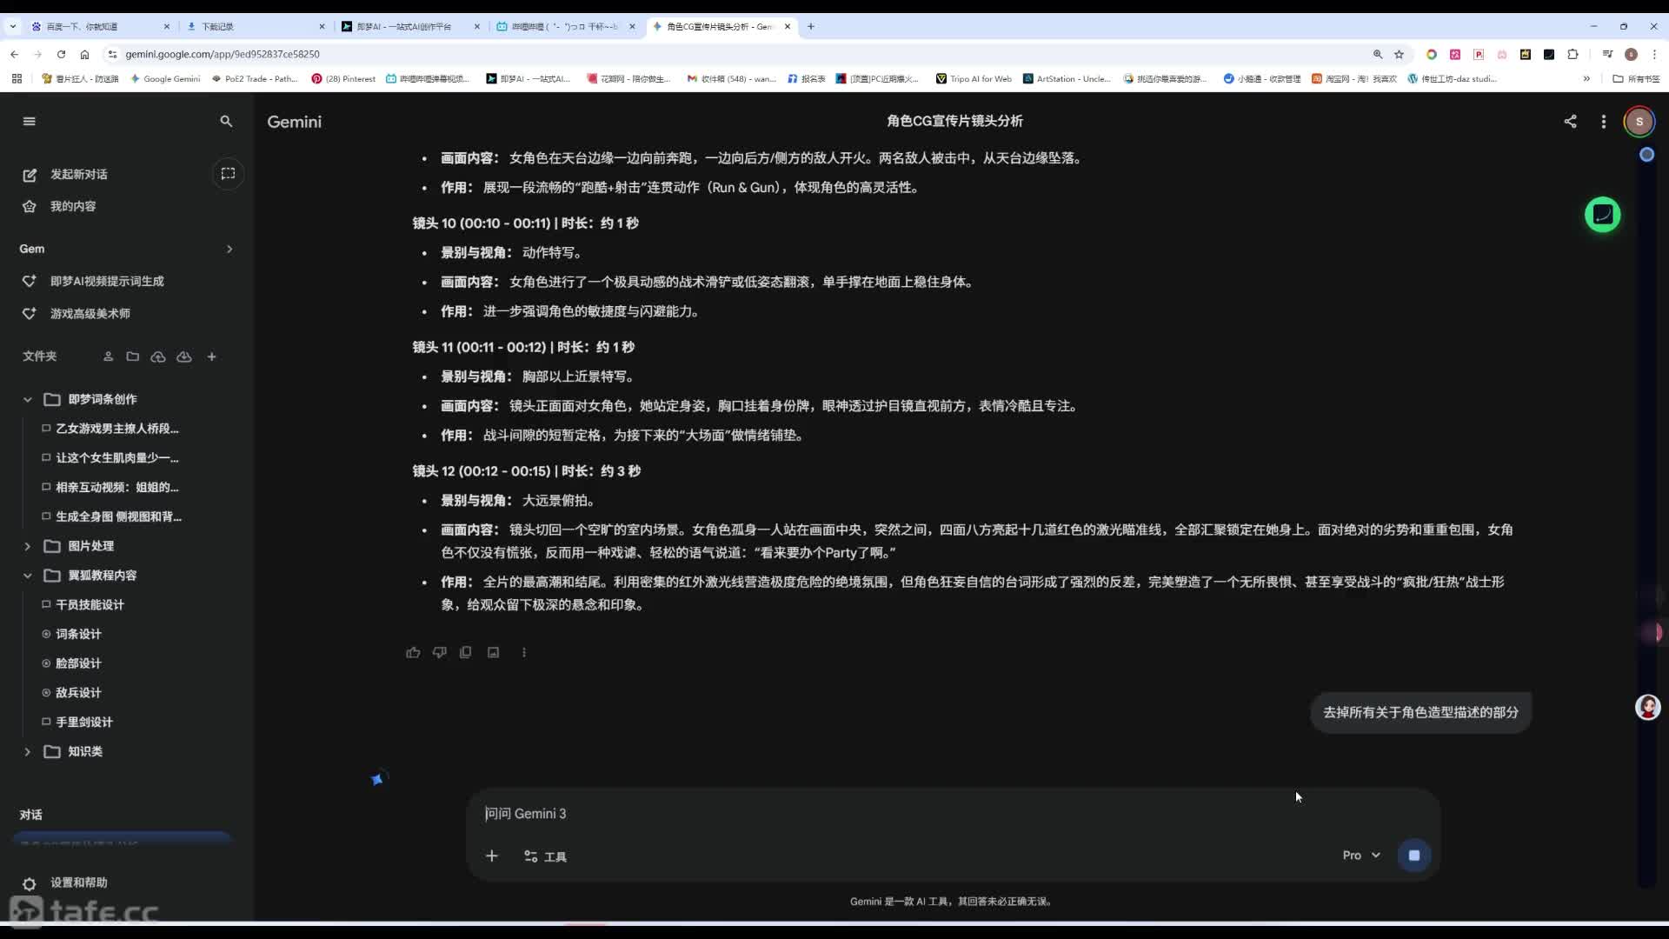Image resolution: width=1669 pixels, height=939 pixels.
Task: Click the thumbs up icon under response
Action: pyautogui.click(x=413, y=652)
